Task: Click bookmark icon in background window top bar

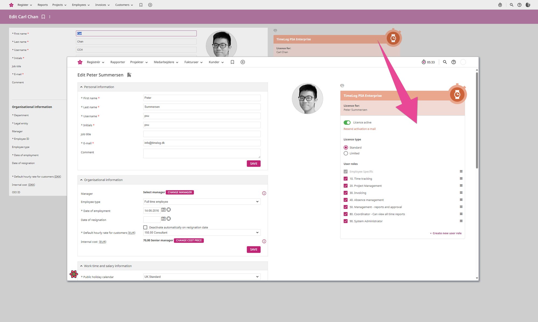Action: [141, 5]
